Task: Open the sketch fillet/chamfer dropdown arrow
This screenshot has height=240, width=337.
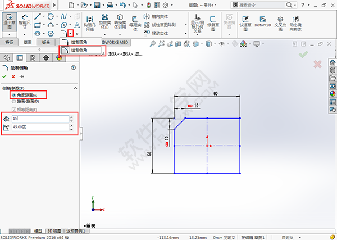Action: click(71, 33)
